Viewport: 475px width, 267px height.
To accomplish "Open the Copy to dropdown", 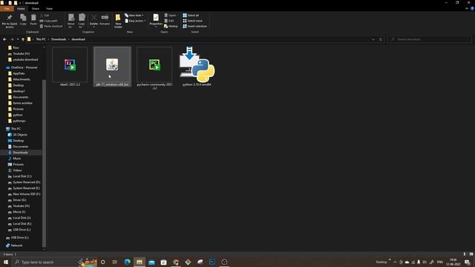I will point(82,21).
